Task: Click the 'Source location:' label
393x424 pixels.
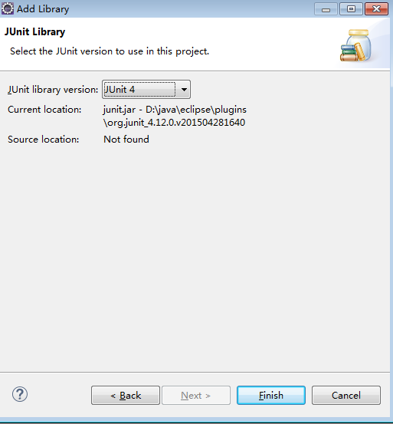Action: [x=44, y=140]
